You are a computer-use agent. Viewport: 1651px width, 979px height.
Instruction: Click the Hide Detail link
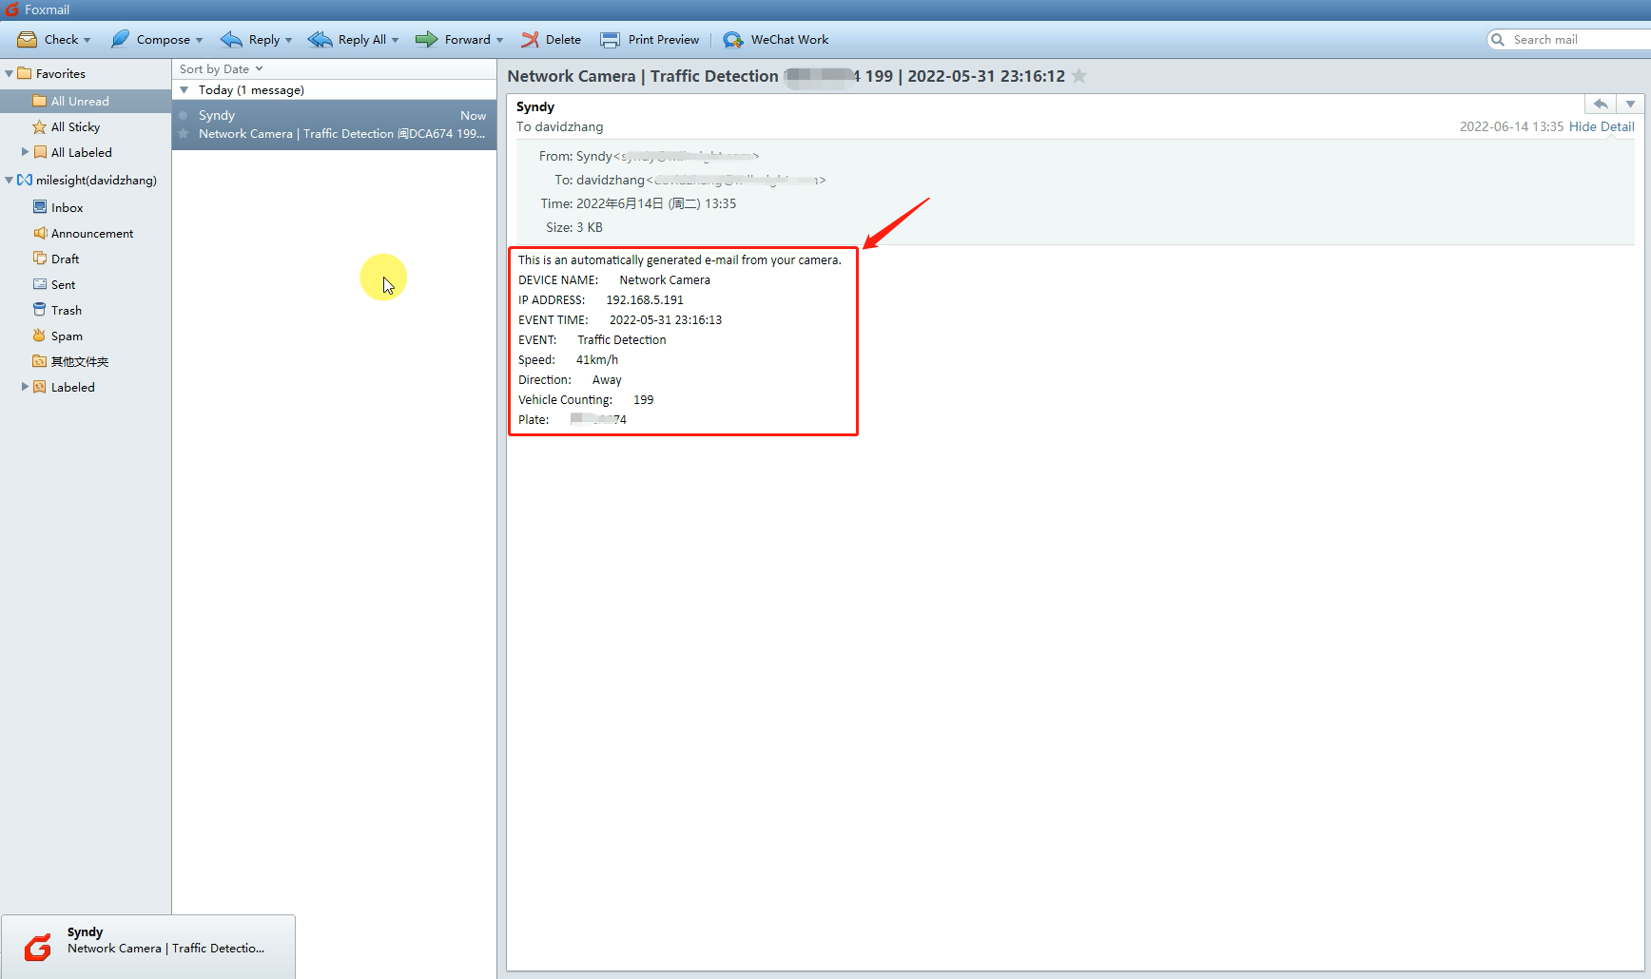(1602, 127)
